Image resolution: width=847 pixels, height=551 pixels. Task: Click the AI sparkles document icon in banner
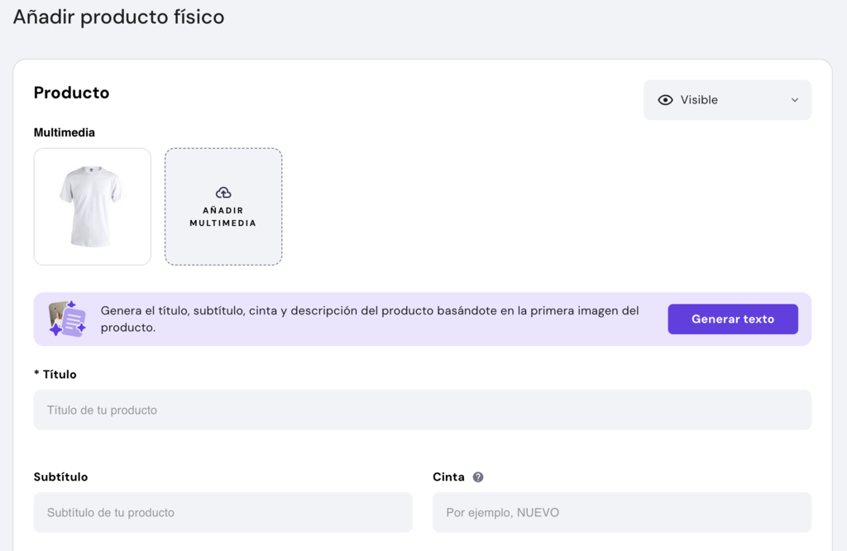(x=74, y=321)
